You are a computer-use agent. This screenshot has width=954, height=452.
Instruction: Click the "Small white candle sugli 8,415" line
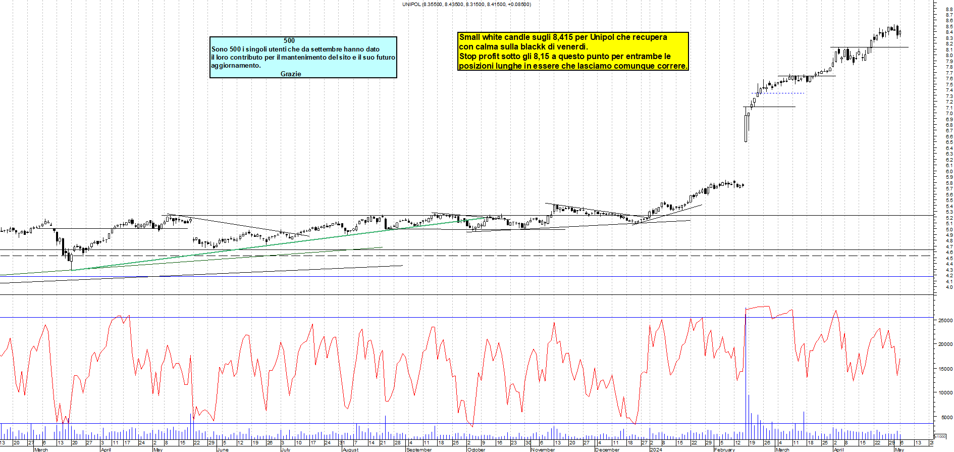[563, 37]
